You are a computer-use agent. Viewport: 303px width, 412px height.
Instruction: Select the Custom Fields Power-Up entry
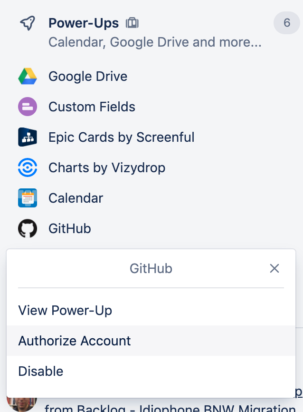point(92,107)
